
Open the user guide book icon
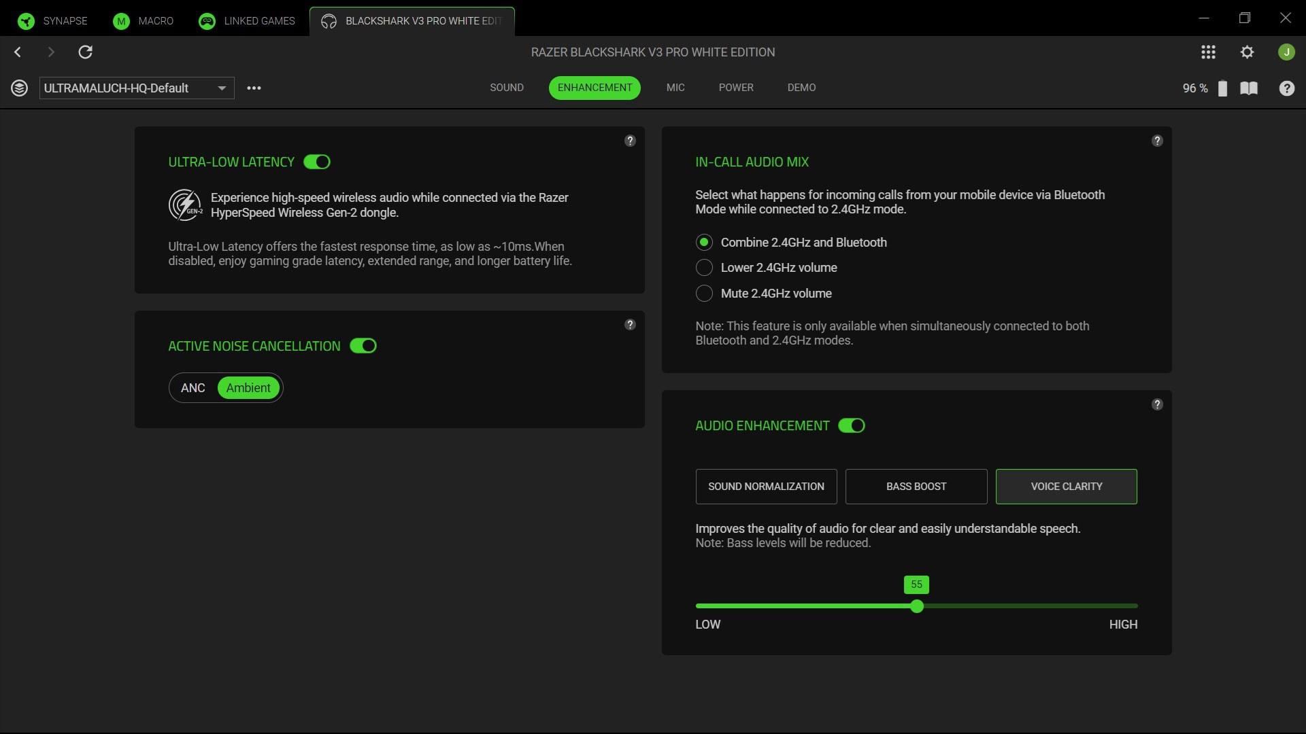(1249, 88)
